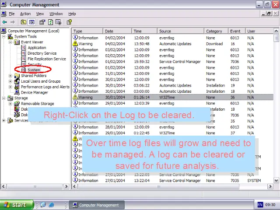Expand the Removable Storage node
This screenshot has width=280, height=210.
click(x=10, y=104)
